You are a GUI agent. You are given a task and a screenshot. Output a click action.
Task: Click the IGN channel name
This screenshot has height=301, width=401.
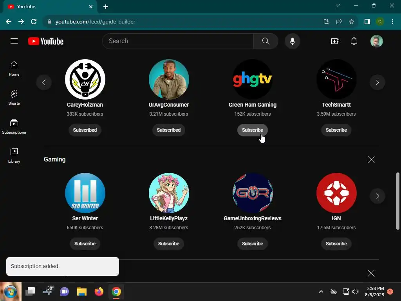(x=336, y=218)
